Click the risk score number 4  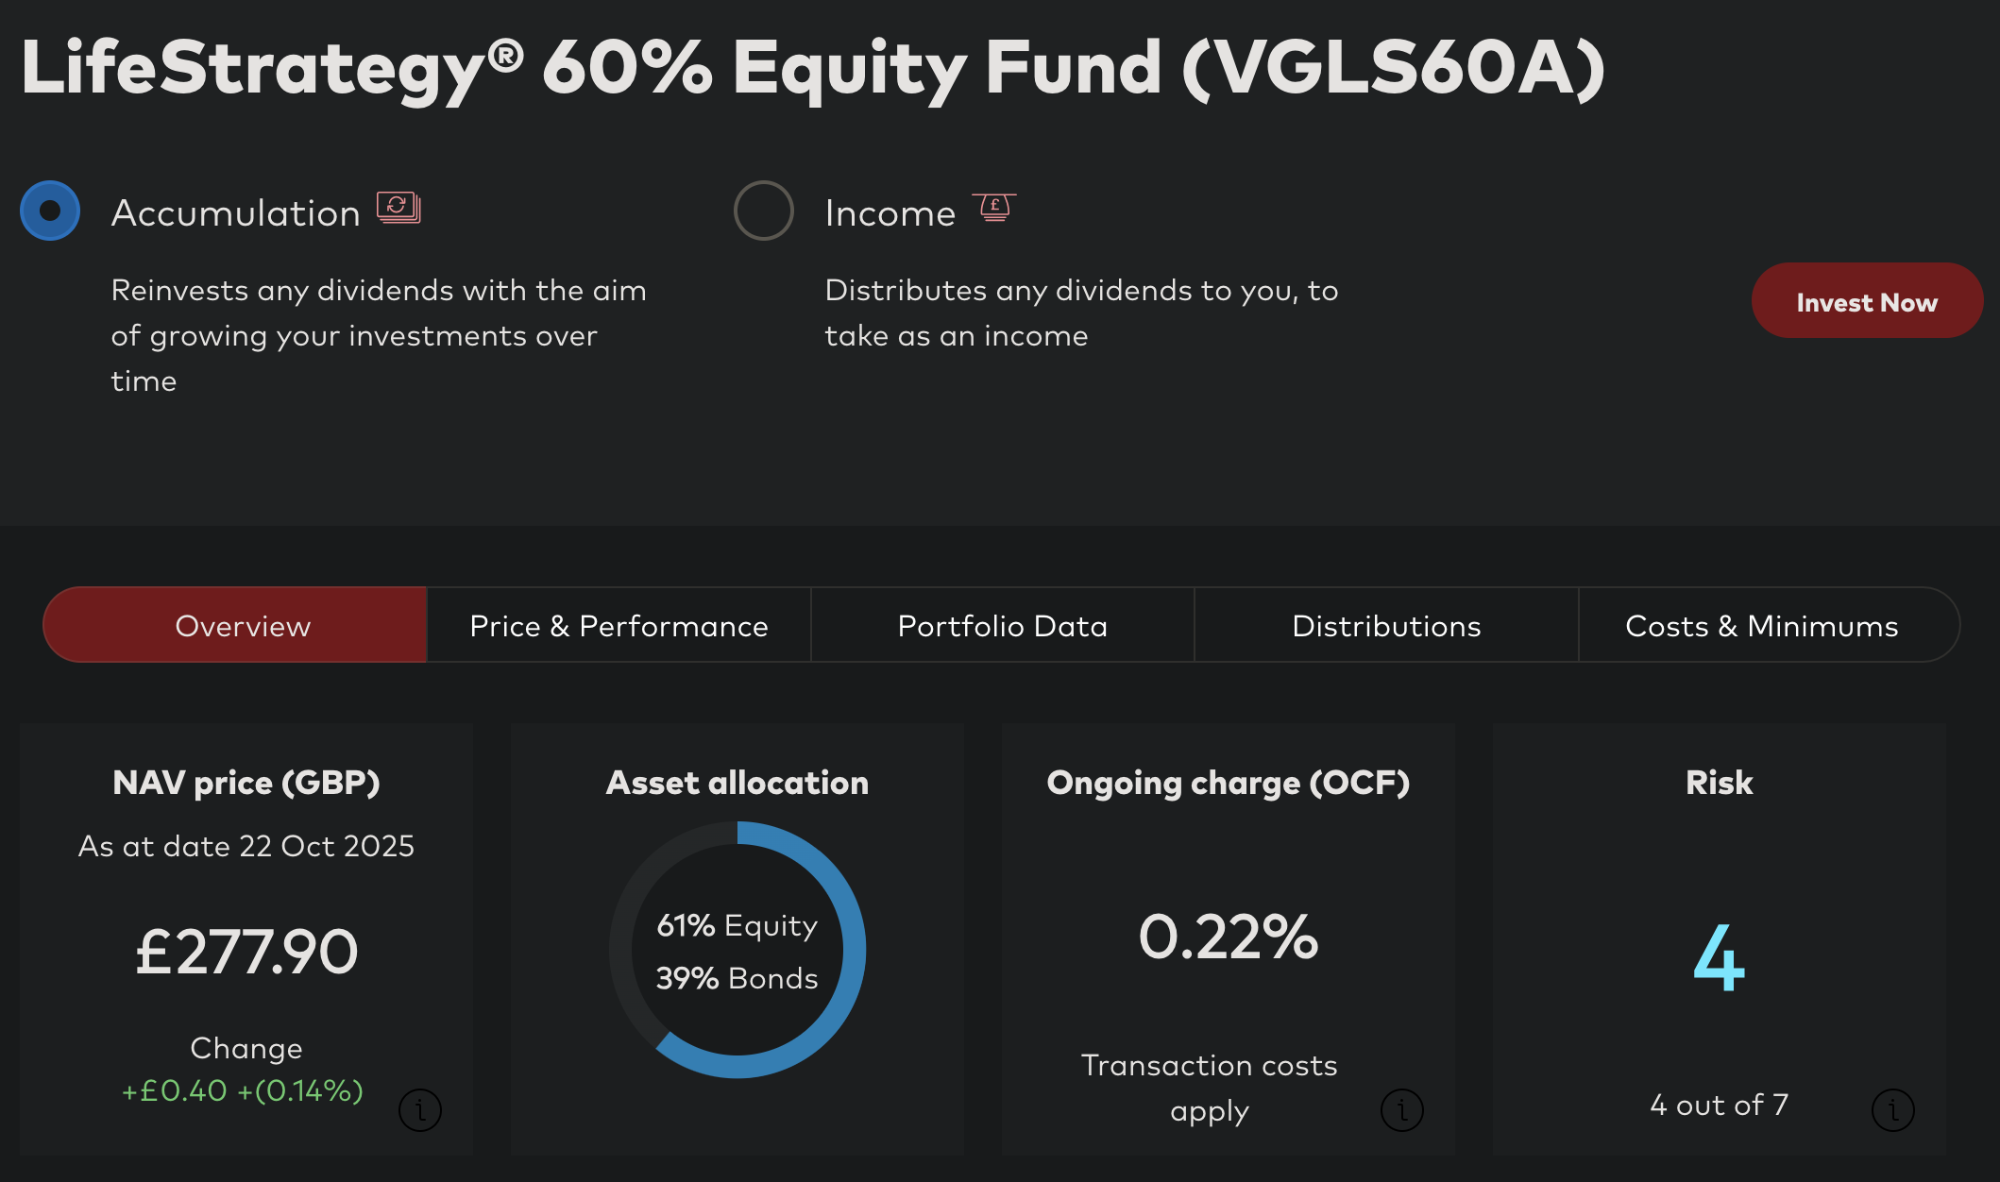1719,957
